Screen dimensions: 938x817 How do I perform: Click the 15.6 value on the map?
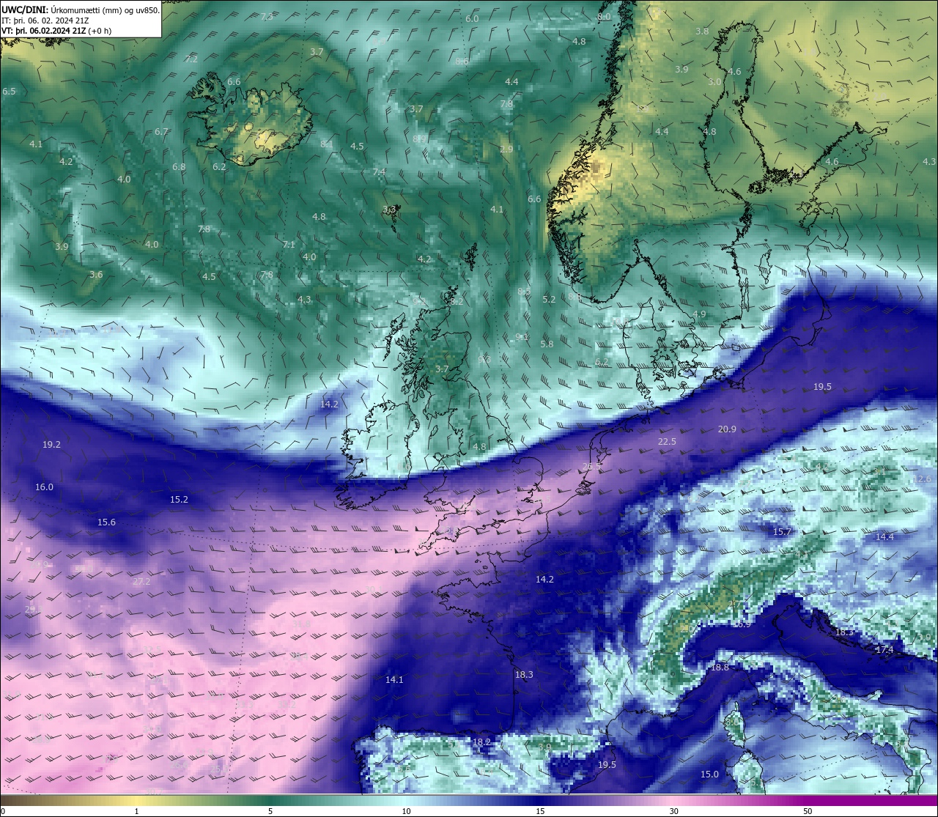coord(106,522)
